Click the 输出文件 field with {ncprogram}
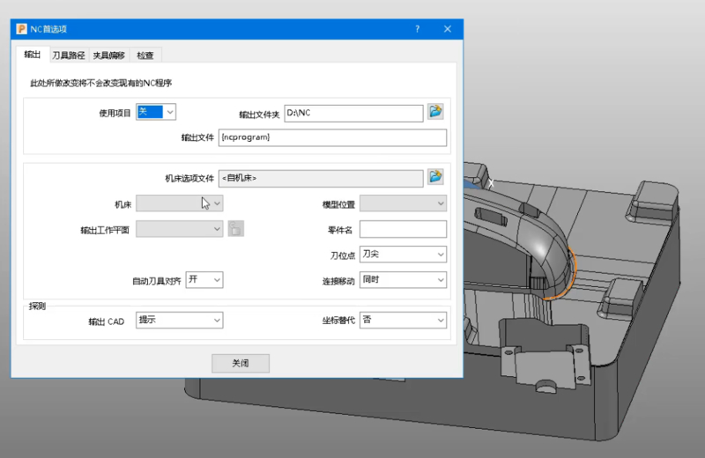The width and height of the screenshot is (705, 458). (333, 137)
